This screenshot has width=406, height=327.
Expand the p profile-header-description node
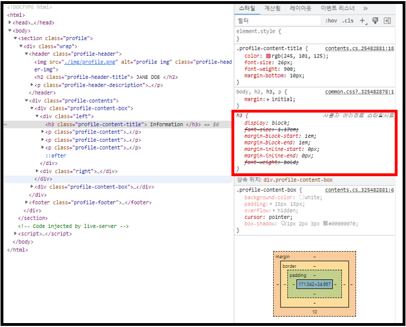pyautogui.click(x=32, y=85)
